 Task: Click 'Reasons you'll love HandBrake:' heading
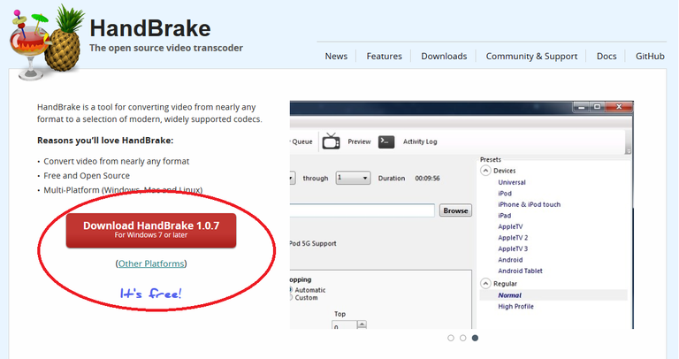coord(105,141)
